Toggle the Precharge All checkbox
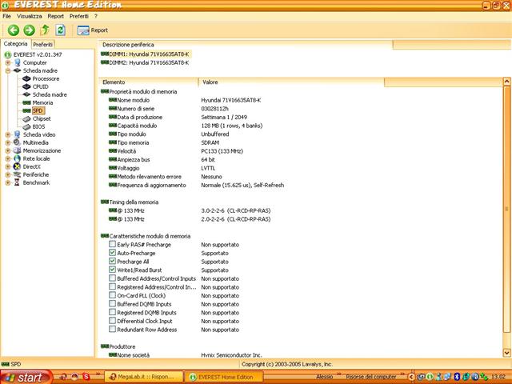The height and width of the screenshot is (384, 512). 112,262
